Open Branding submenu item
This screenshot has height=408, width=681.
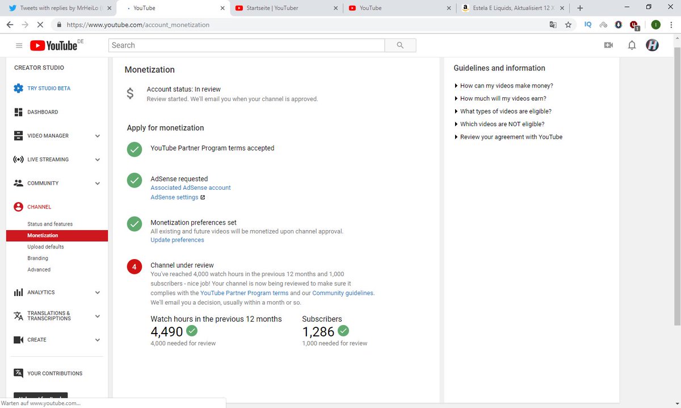tap(37, 258)
